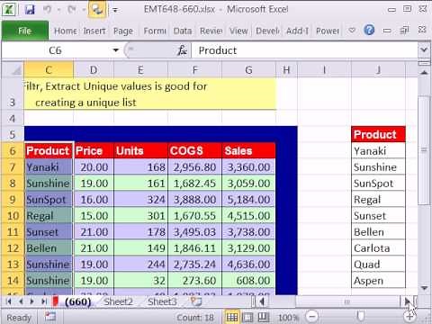Open Excel Help question mark icon
432x324 pixels.
369,30
